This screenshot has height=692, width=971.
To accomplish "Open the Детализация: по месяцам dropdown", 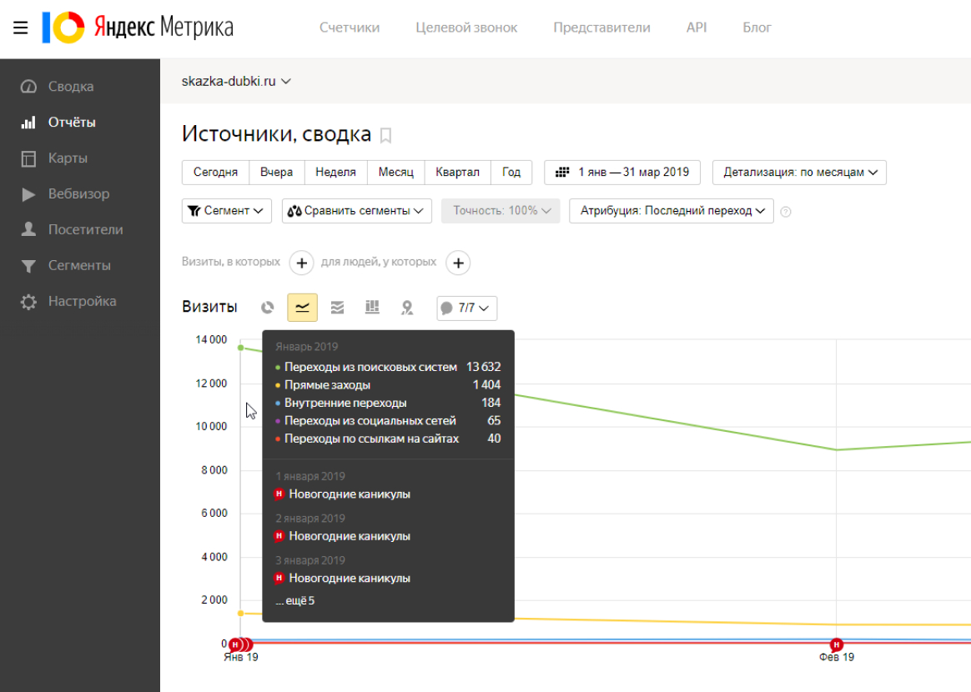I will pyautogui.click(x=799, y=172).
